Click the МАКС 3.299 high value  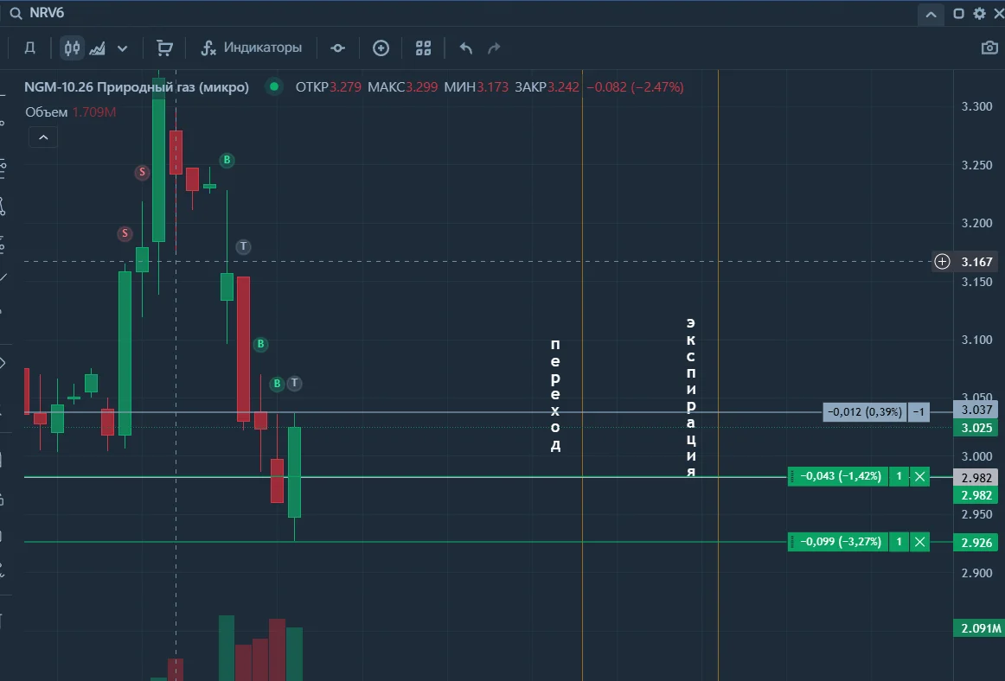click(402, 87)
